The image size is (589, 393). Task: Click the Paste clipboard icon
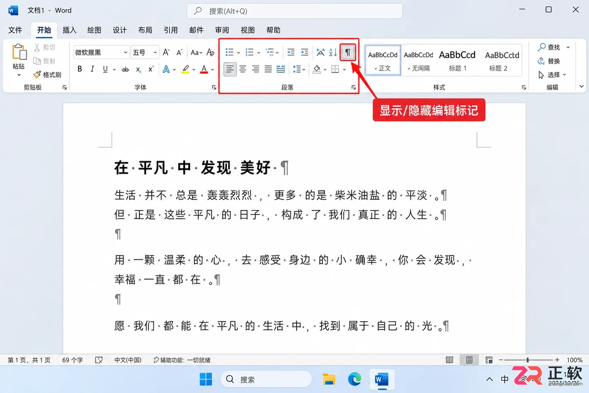coord(19,52)
